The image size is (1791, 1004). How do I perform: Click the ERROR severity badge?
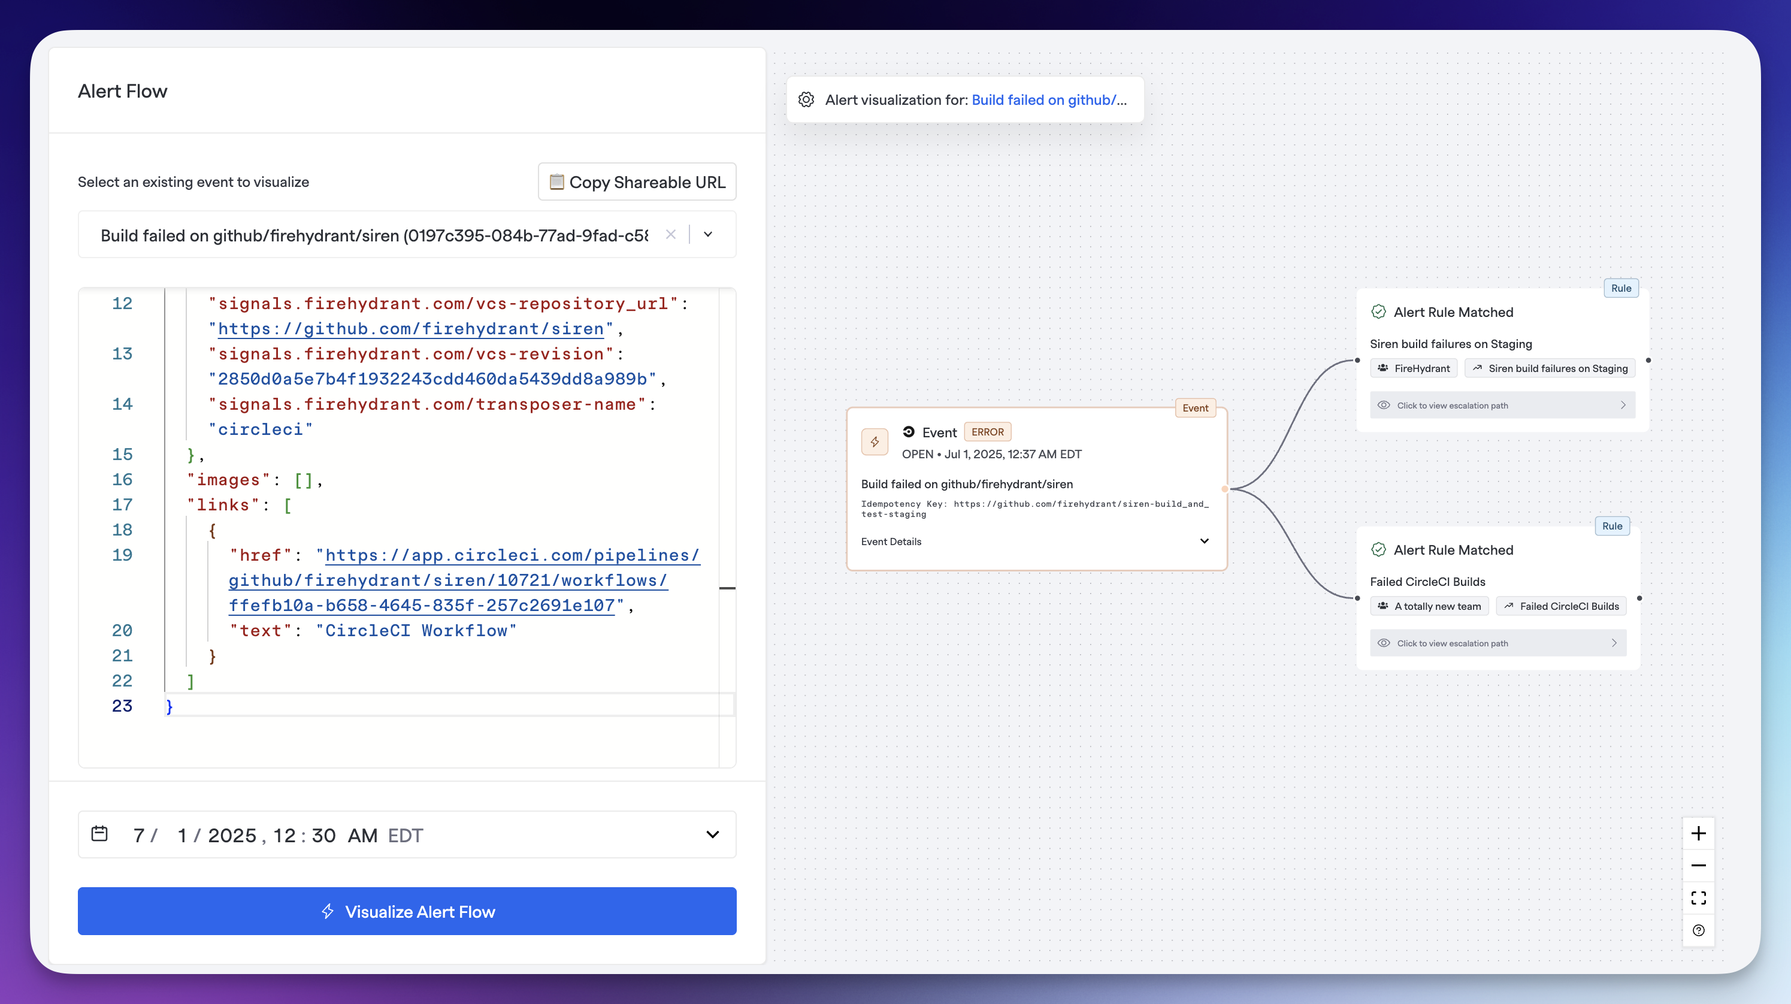987,432
